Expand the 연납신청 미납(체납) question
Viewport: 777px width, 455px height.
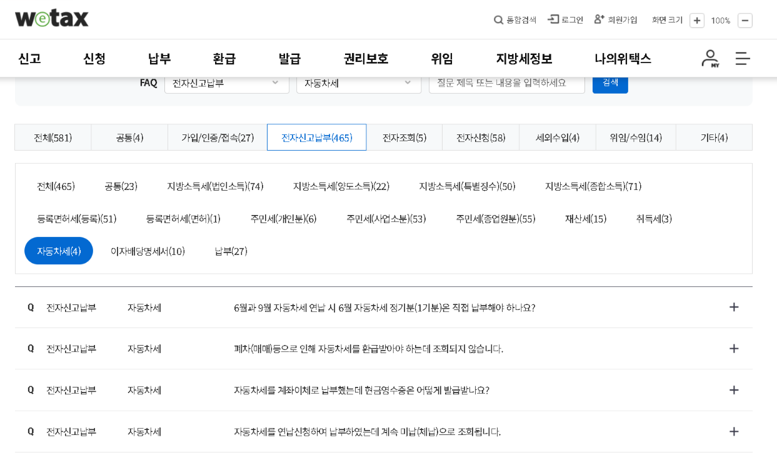734,431
